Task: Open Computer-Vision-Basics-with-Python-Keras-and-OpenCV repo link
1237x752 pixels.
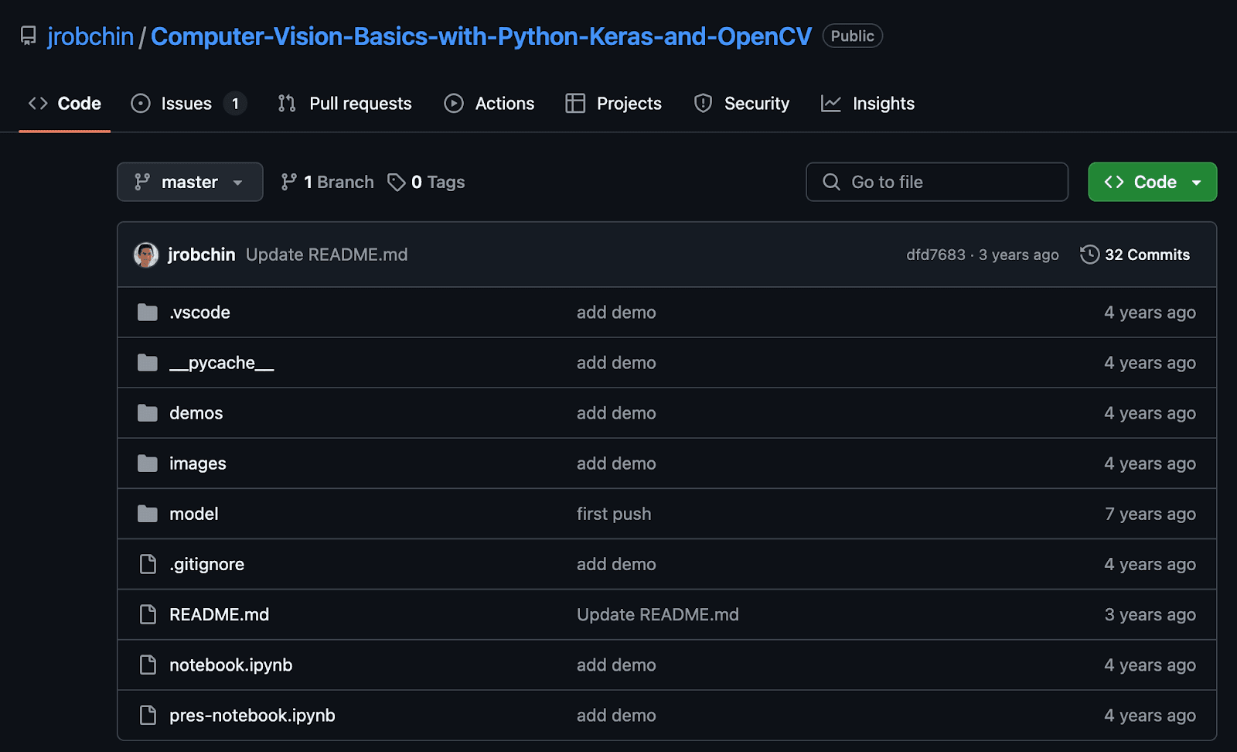Action: (481, 36)
